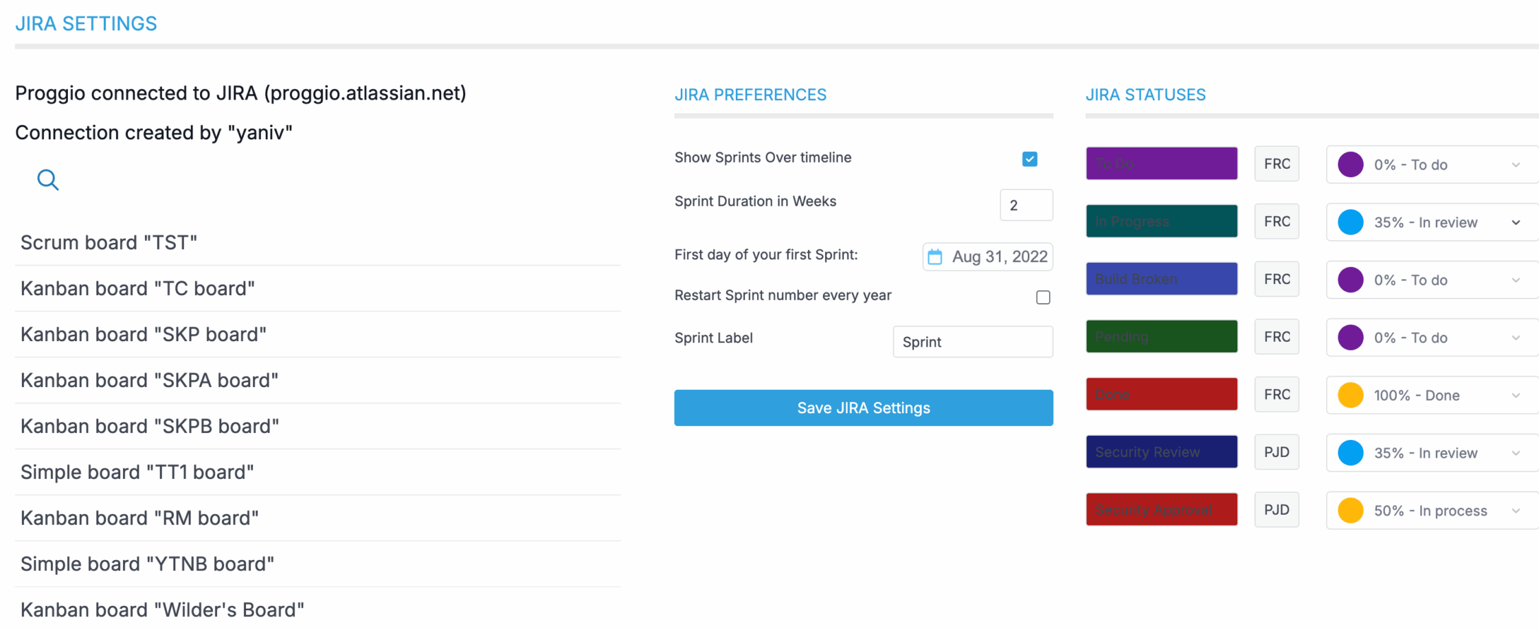Open the 100% - Done status dropdown
Image resolution: width=1539 pixels, height=630 pixels.
tap(1432, 395)
